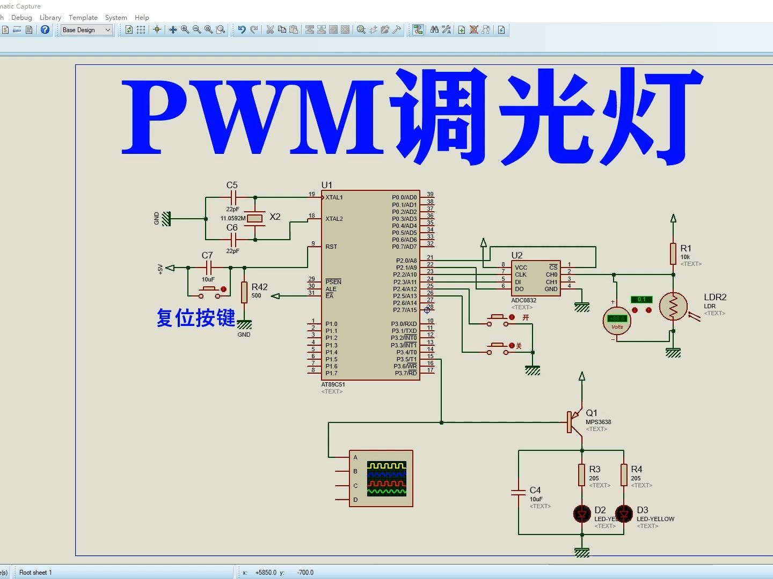This screenshot has width=773, height=579.
Task: Open the Debug menu
Action: [21, 17]
